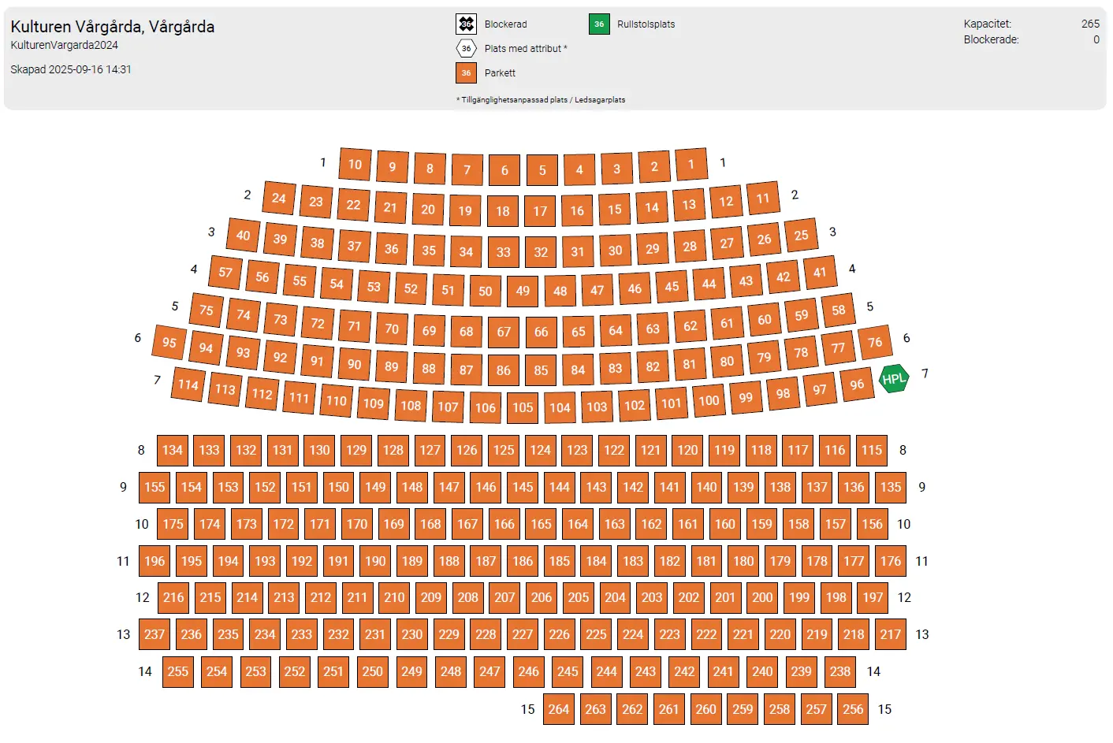Select seat 10 in the front row
Screen dimensions: 1113x743
pyautogui.click(x=355, y=165)
